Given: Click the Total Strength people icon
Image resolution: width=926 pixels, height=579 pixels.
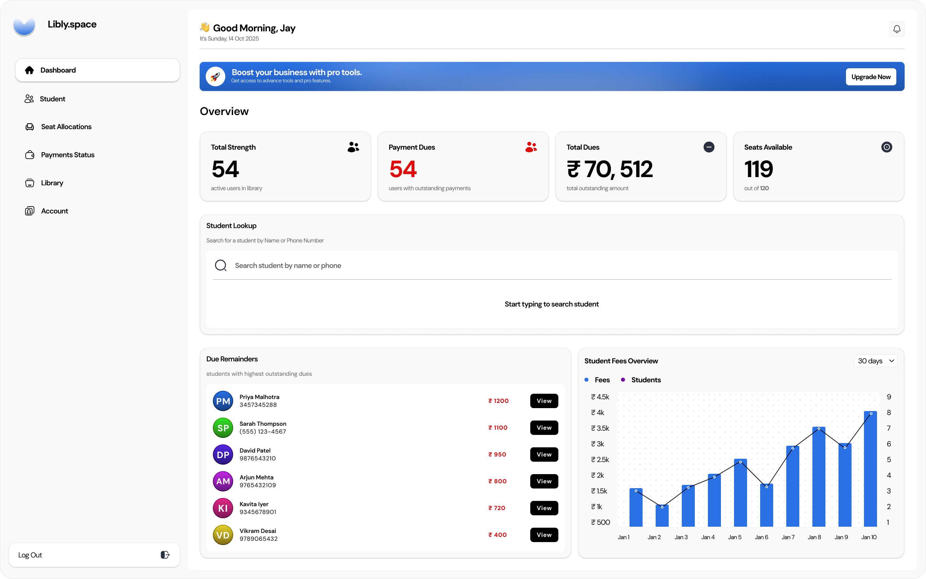Looking at the screenshot, I should [x=353, y=147].
